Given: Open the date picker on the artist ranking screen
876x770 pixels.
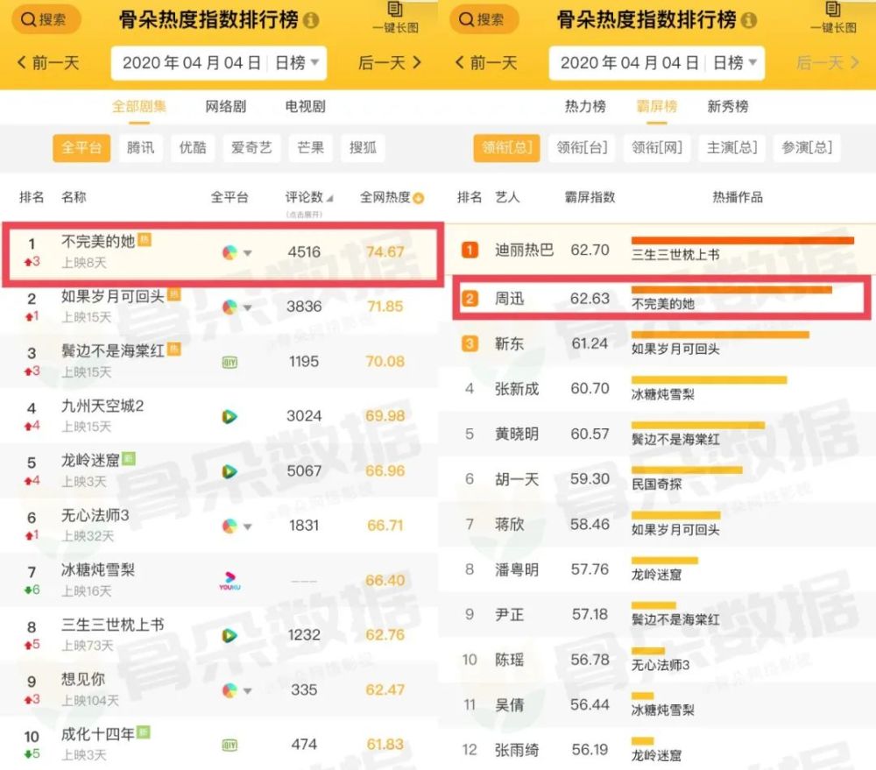Looking at the screenshot, I should click(x=630, y=63).
